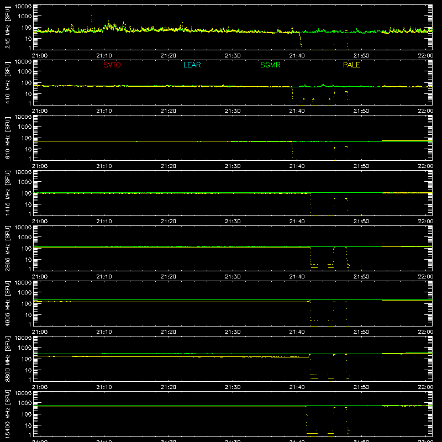The width and height of the screenshot is (442, 442).
Task: Select the 2695 MHz [SFU] axis title
Action: coord(8,248)
